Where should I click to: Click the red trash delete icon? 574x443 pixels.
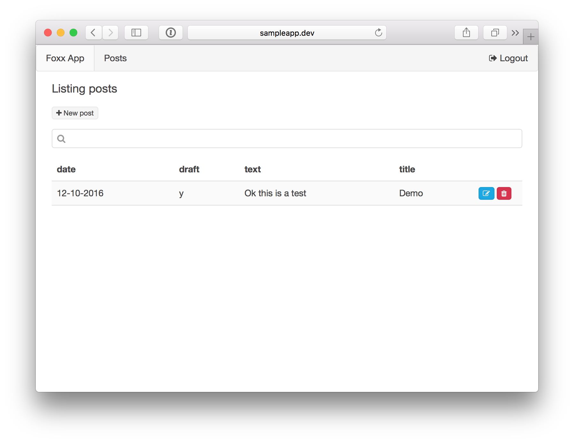(x=504, y=193)
